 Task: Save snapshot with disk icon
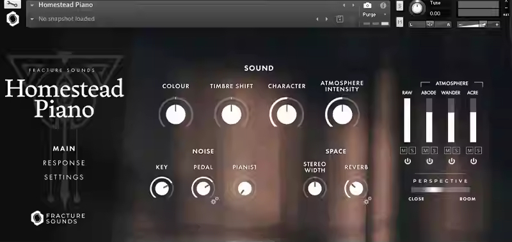[x=340, y=19]
